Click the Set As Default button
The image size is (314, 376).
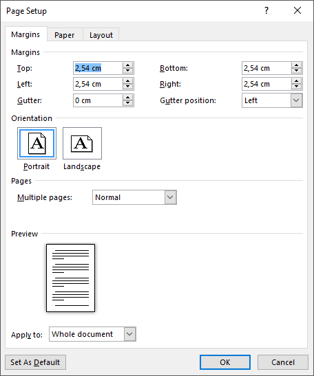35,362
